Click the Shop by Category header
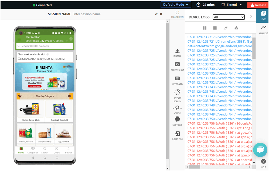The image size is (269, 171). 45,96
